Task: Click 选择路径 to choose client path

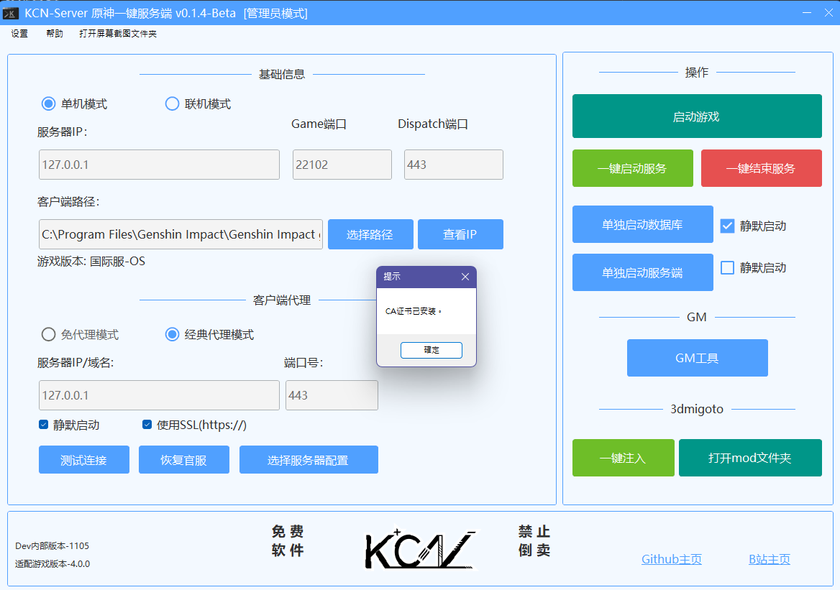Action: pyautogui.click(x=370, y=234)
